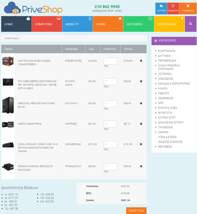Remove G.Skill Ripjaws RAM from cart

point(141,144)
